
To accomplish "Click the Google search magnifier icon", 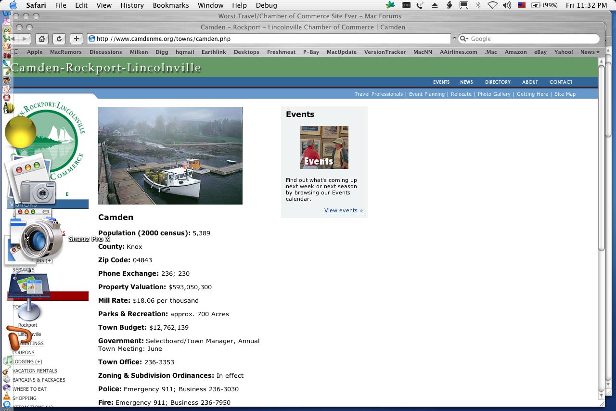I will pos(463,39).
